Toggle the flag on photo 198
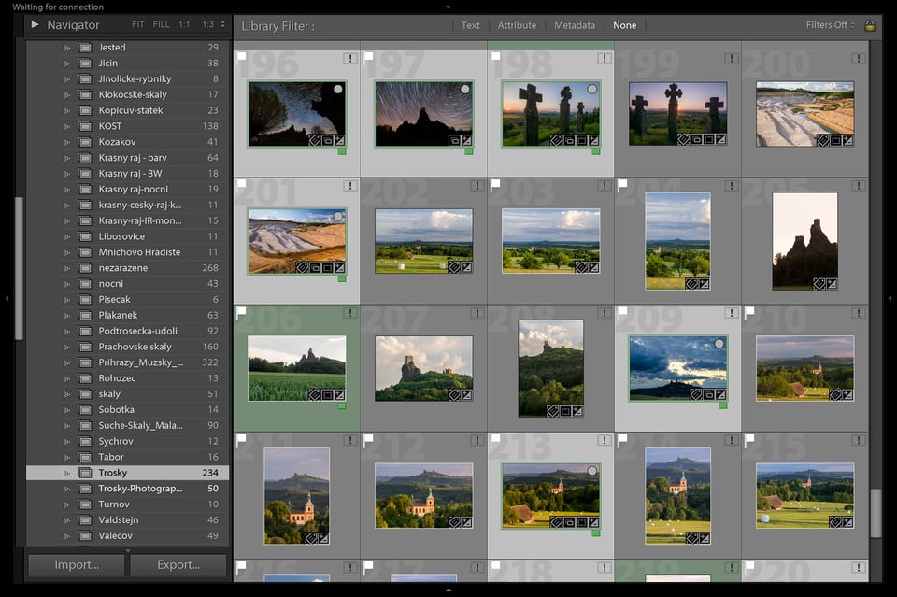897x597 pixels. (495, 56)
